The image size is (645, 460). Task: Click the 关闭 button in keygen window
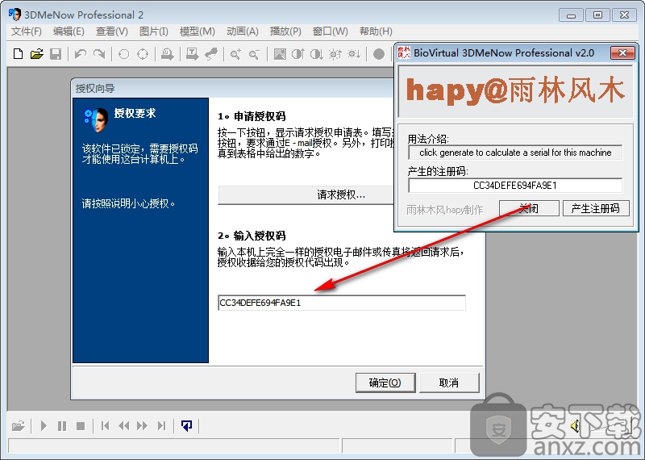(529, 208)
